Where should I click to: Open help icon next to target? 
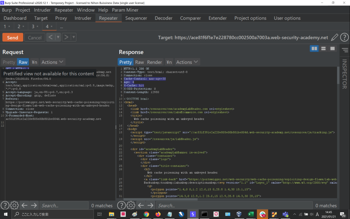pyautogui.click(x=344, y=37)
